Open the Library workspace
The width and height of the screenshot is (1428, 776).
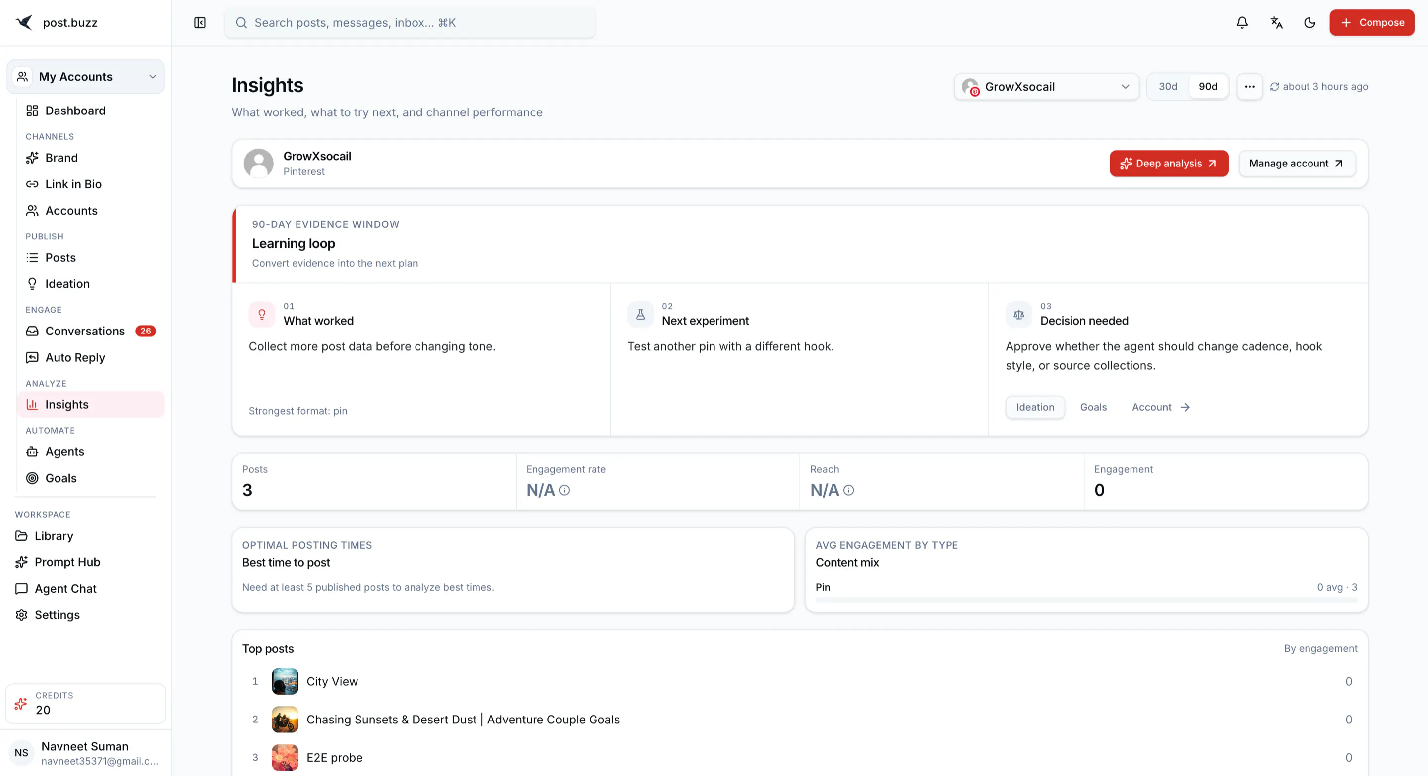click(85, 536)
